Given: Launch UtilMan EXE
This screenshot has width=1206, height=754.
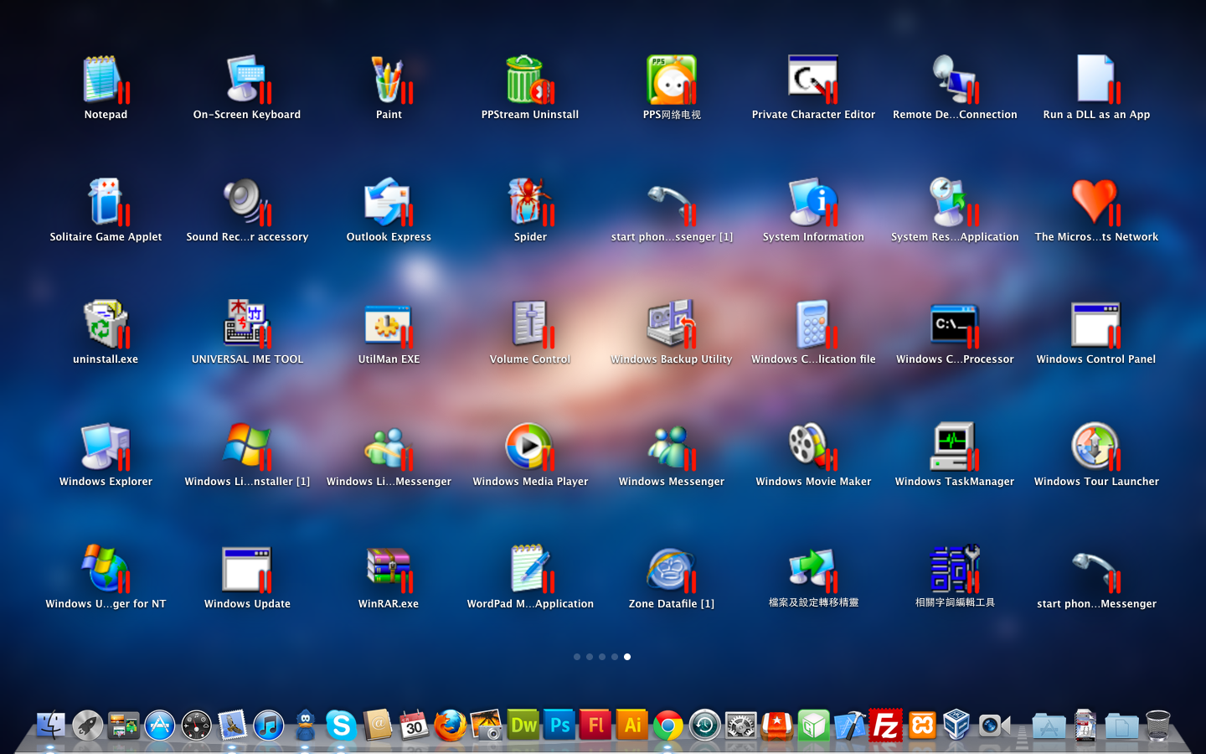Looking at the screenshot, I should 389,324.
